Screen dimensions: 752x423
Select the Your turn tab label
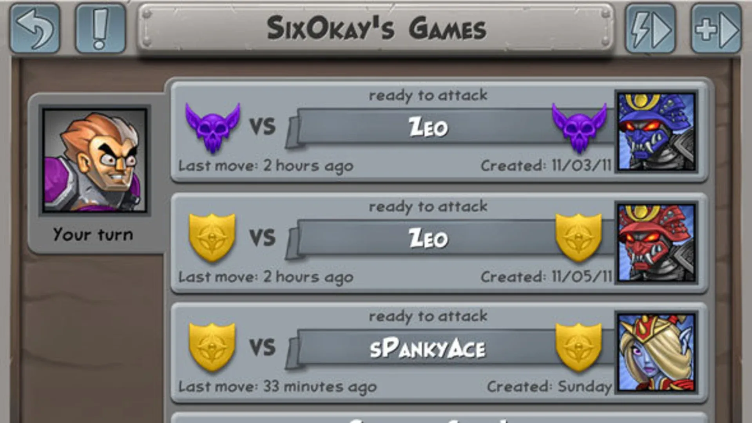click(x=93, y=235)
